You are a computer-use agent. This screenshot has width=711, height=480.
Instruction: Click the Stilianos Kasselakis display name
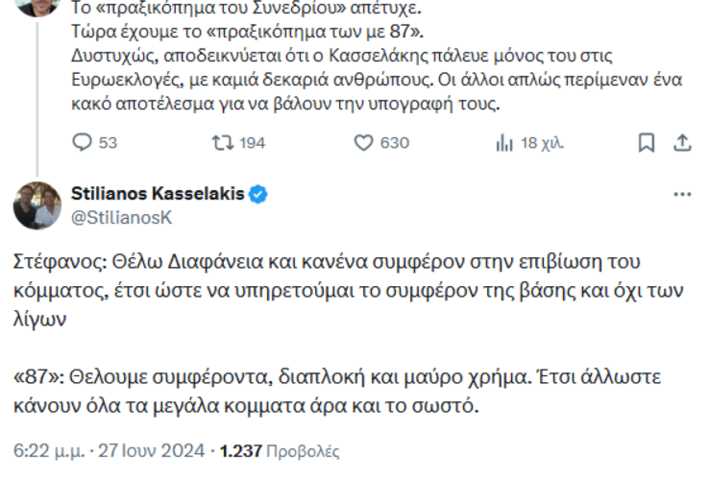[159, 195]
